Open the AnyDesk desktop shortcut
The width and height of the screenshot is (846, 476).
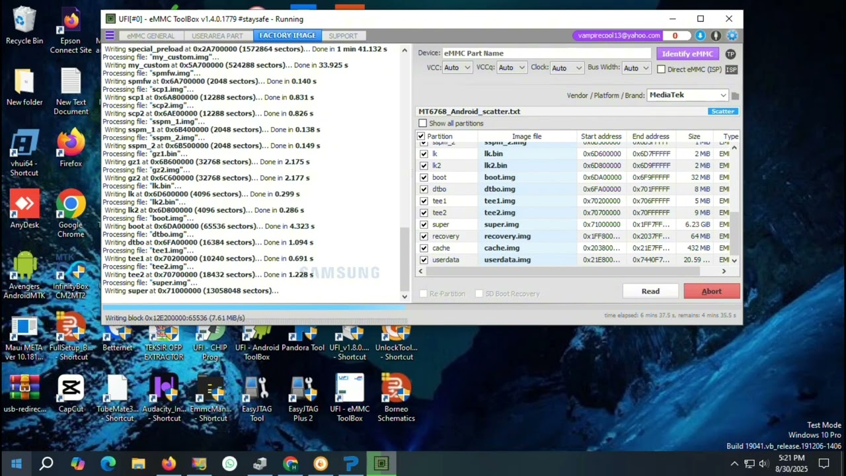(24, 210)
